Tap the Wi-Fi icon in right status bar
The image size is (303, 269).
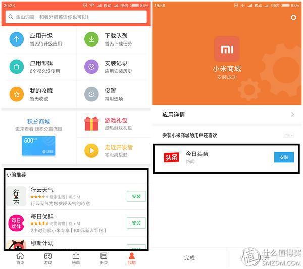click(242, 5)
